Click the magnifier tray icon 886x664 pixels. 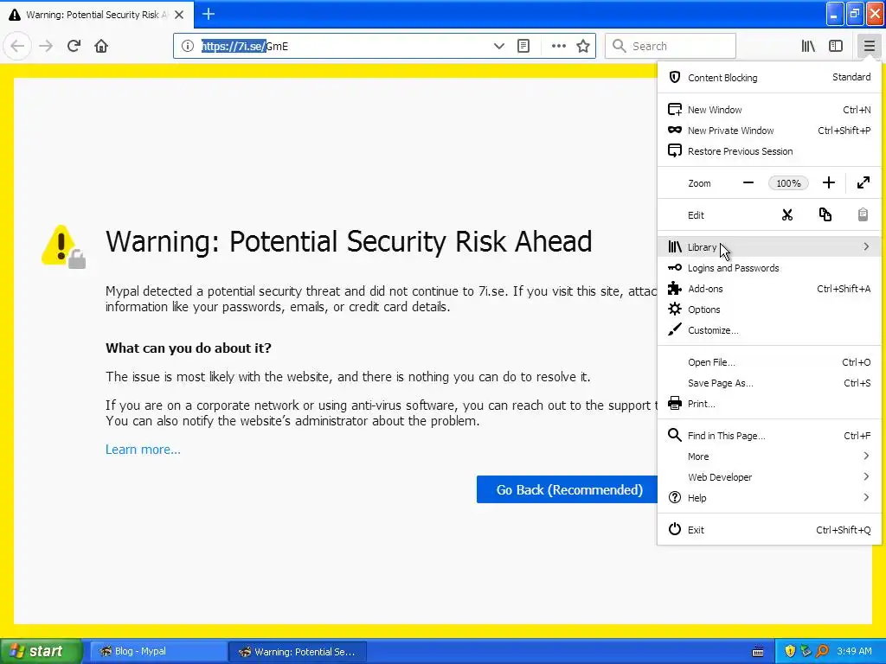[x=822, y=652]
